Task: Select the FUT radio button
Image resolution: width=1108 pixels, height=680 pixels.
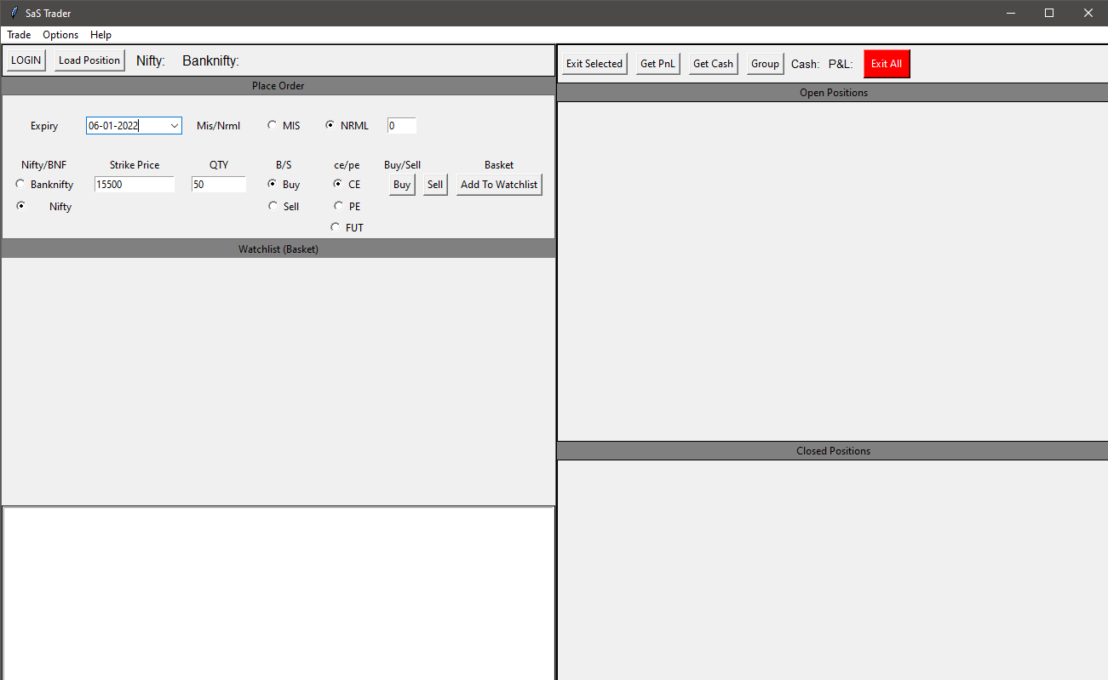Action: [336, 227]
